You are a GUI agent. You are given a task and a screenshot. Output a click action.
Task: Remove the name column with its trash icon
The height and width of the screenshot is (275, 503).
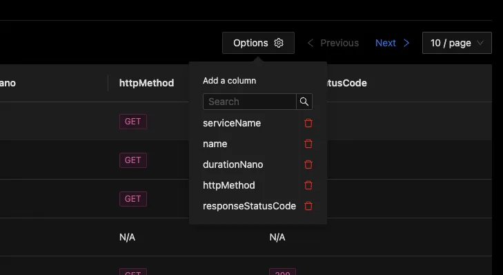[308, 144]
